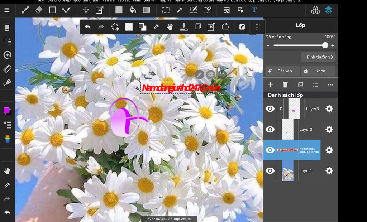Select the Transform tool
Image resolution: width=367 pixels, height=222 pixels.
100,10
